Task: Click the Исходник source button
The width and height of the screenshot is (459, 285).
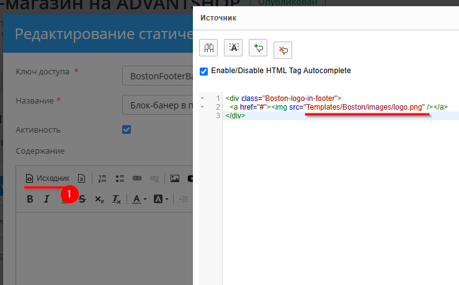Action: point(47,178)
